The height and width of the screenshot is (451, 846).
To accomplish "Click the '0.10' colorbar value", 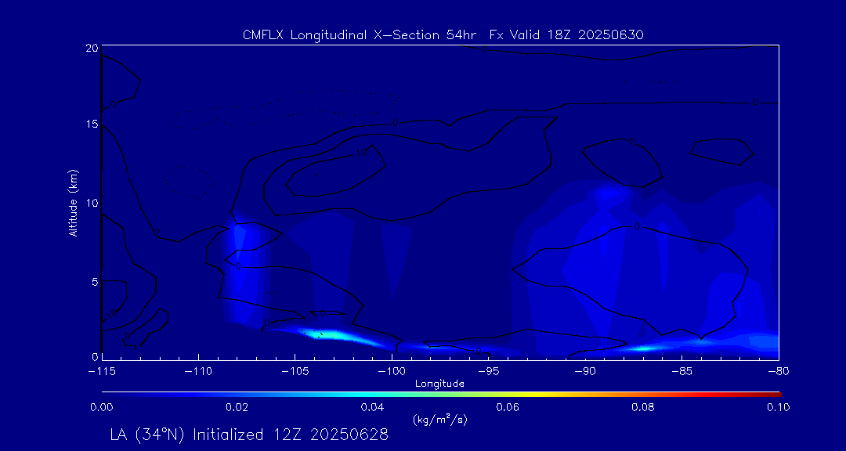I will point(778,407).
